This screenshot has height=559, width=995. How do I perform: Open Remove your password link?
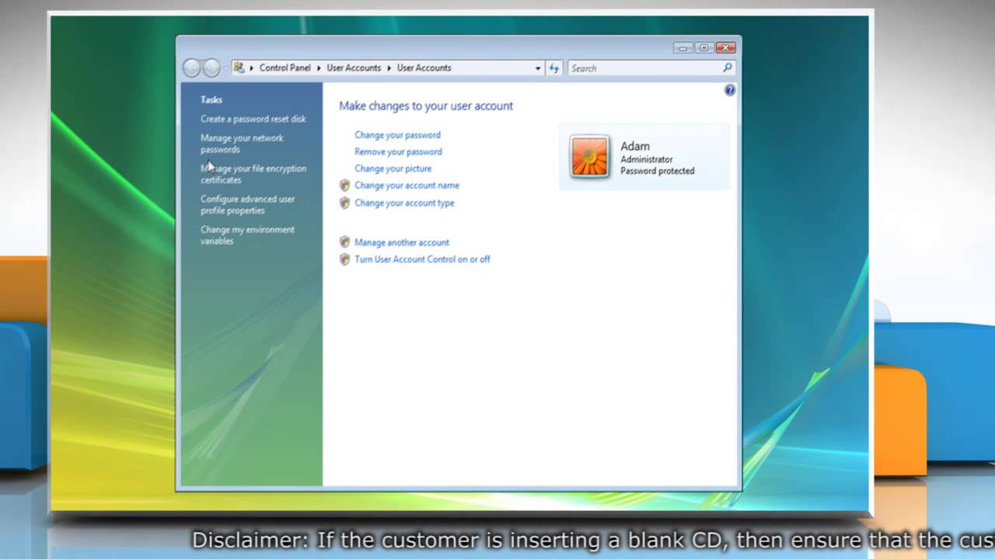pos(398,152)
